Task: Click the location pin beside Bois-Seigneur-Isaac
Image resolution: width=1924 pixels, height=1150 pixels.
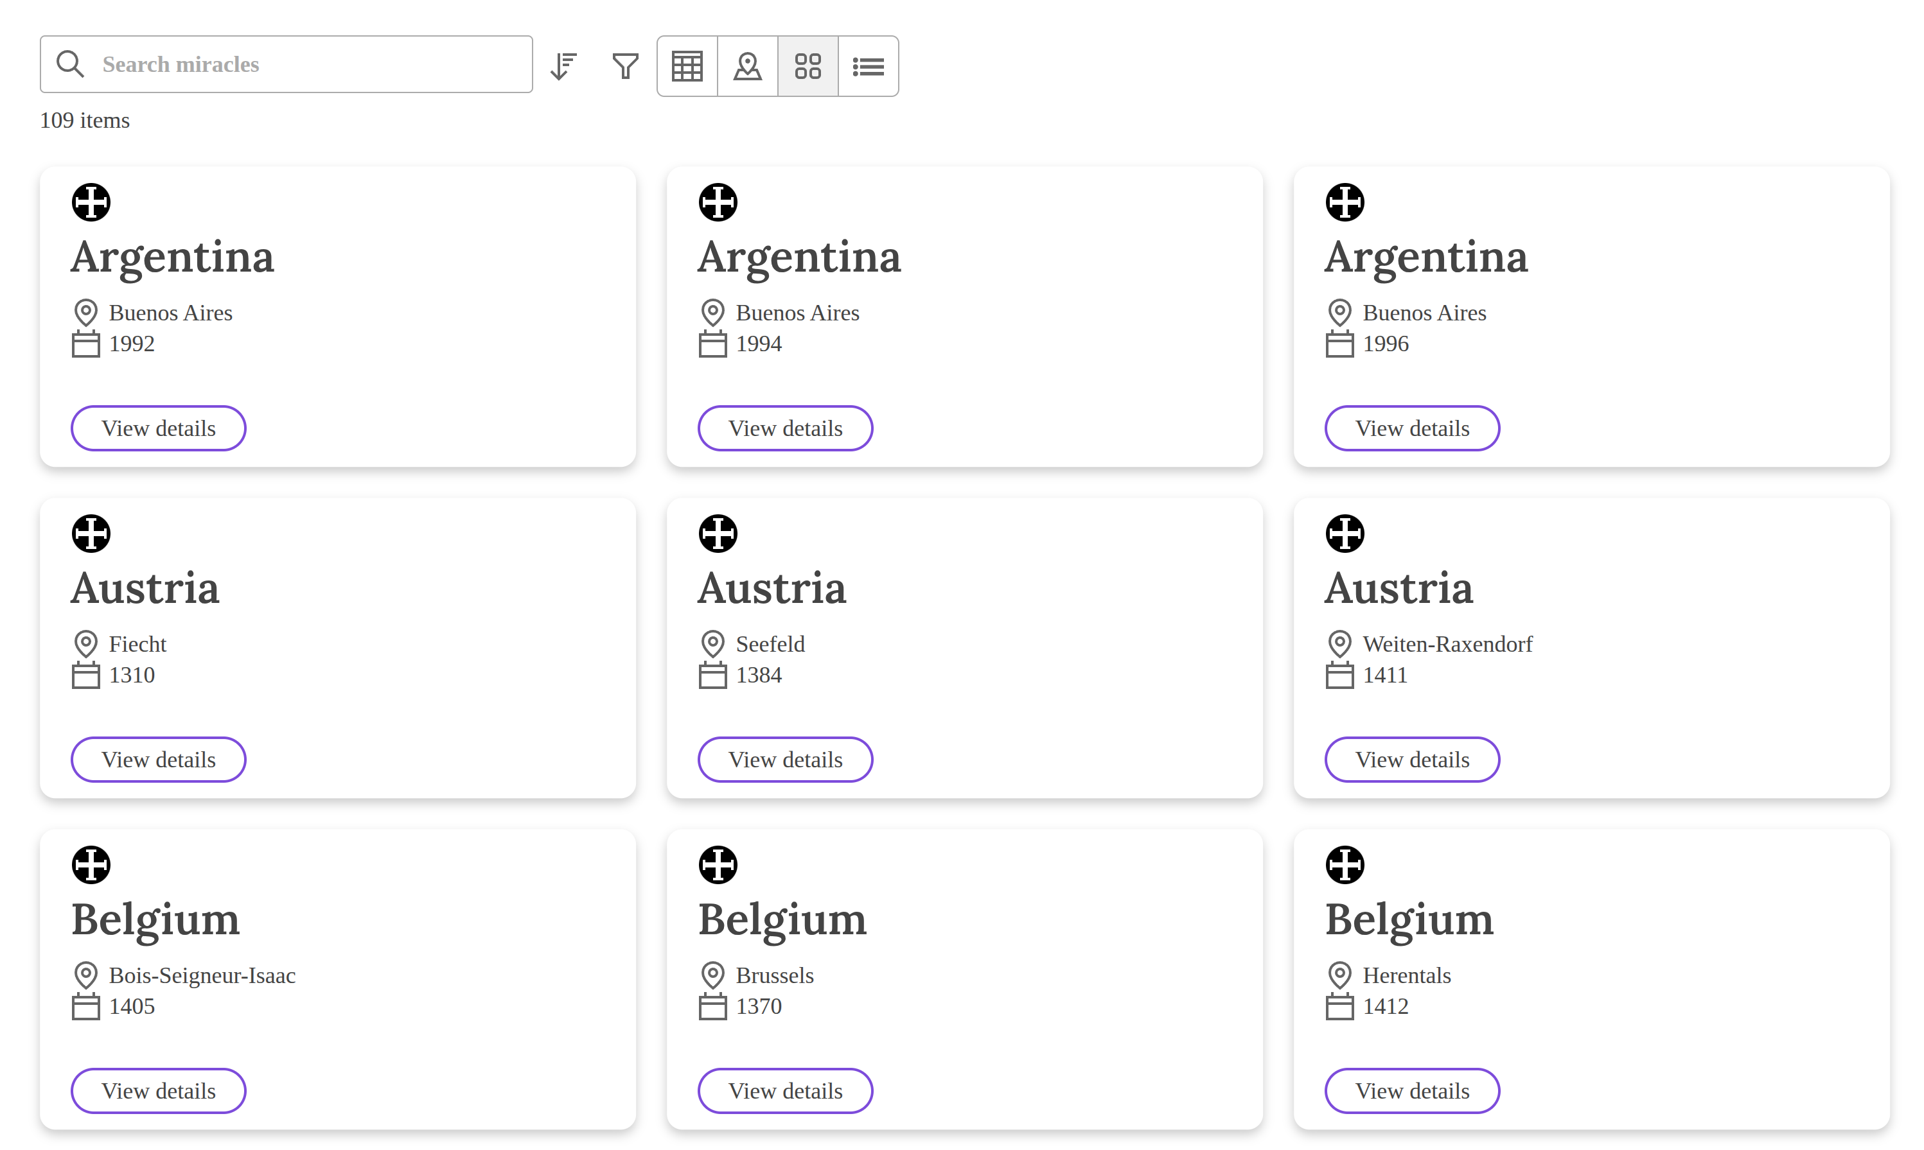Action: click(86, 975)
